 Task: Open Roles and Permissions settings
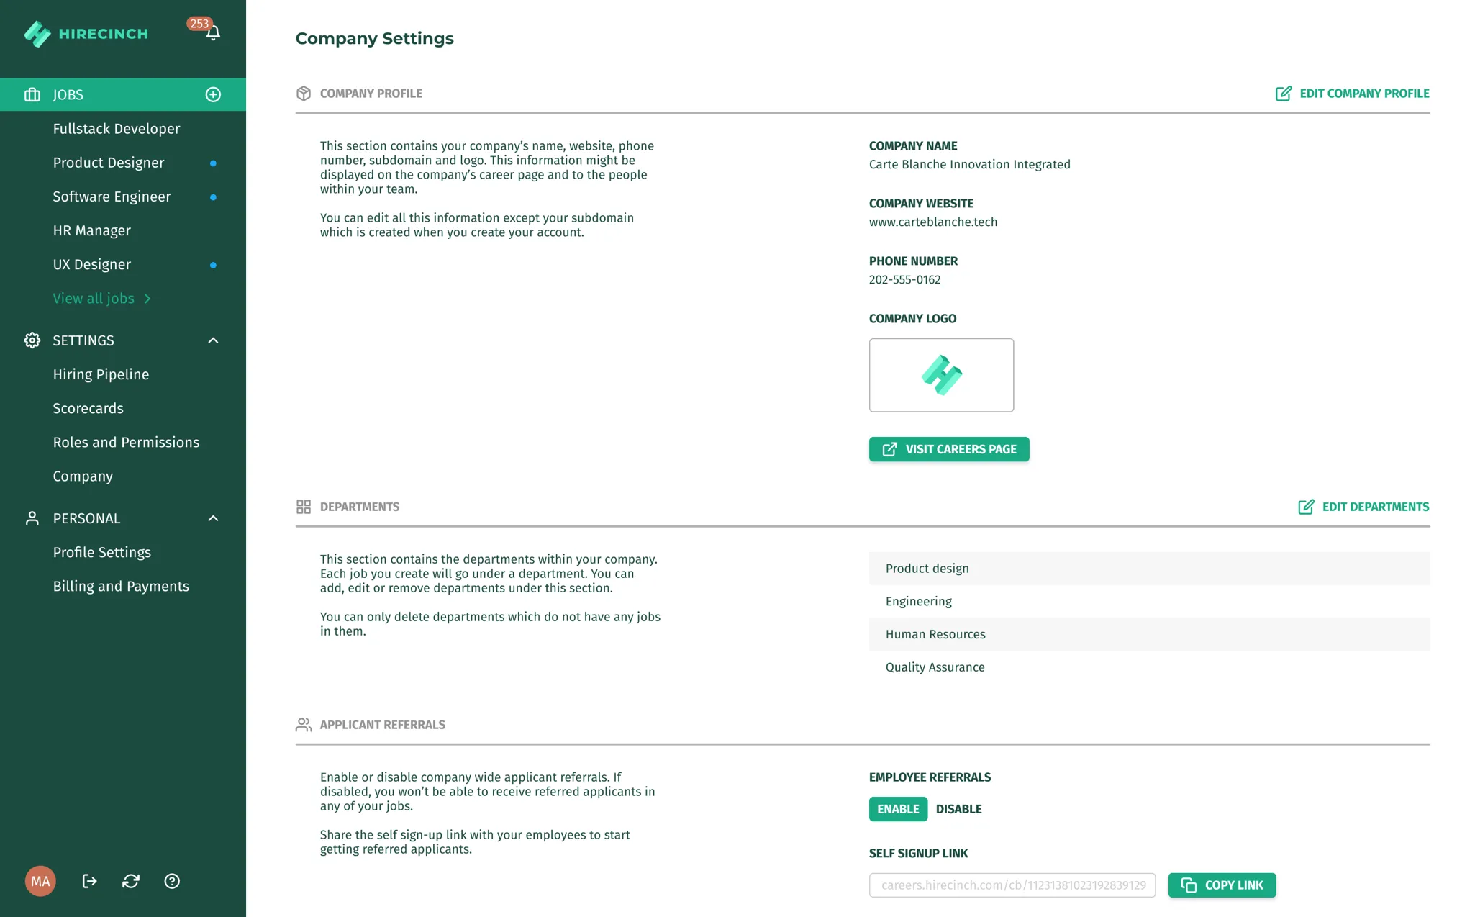[126, 442]
